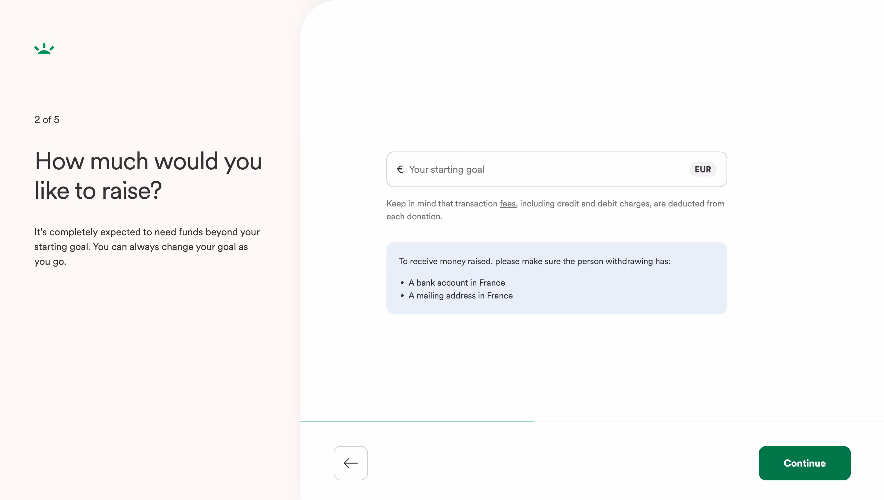884x500 pixels.
Task: Click the Continue button
Action: [x=804, y=463]
